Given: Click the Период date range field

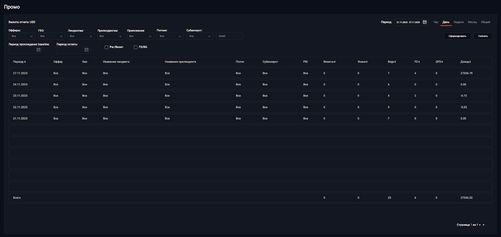Looking at the screenshot, I should (411, 22).
